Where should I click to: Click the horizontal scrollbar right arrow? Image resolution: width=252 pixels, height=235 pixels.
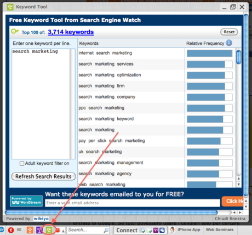[x=240, y=213]
